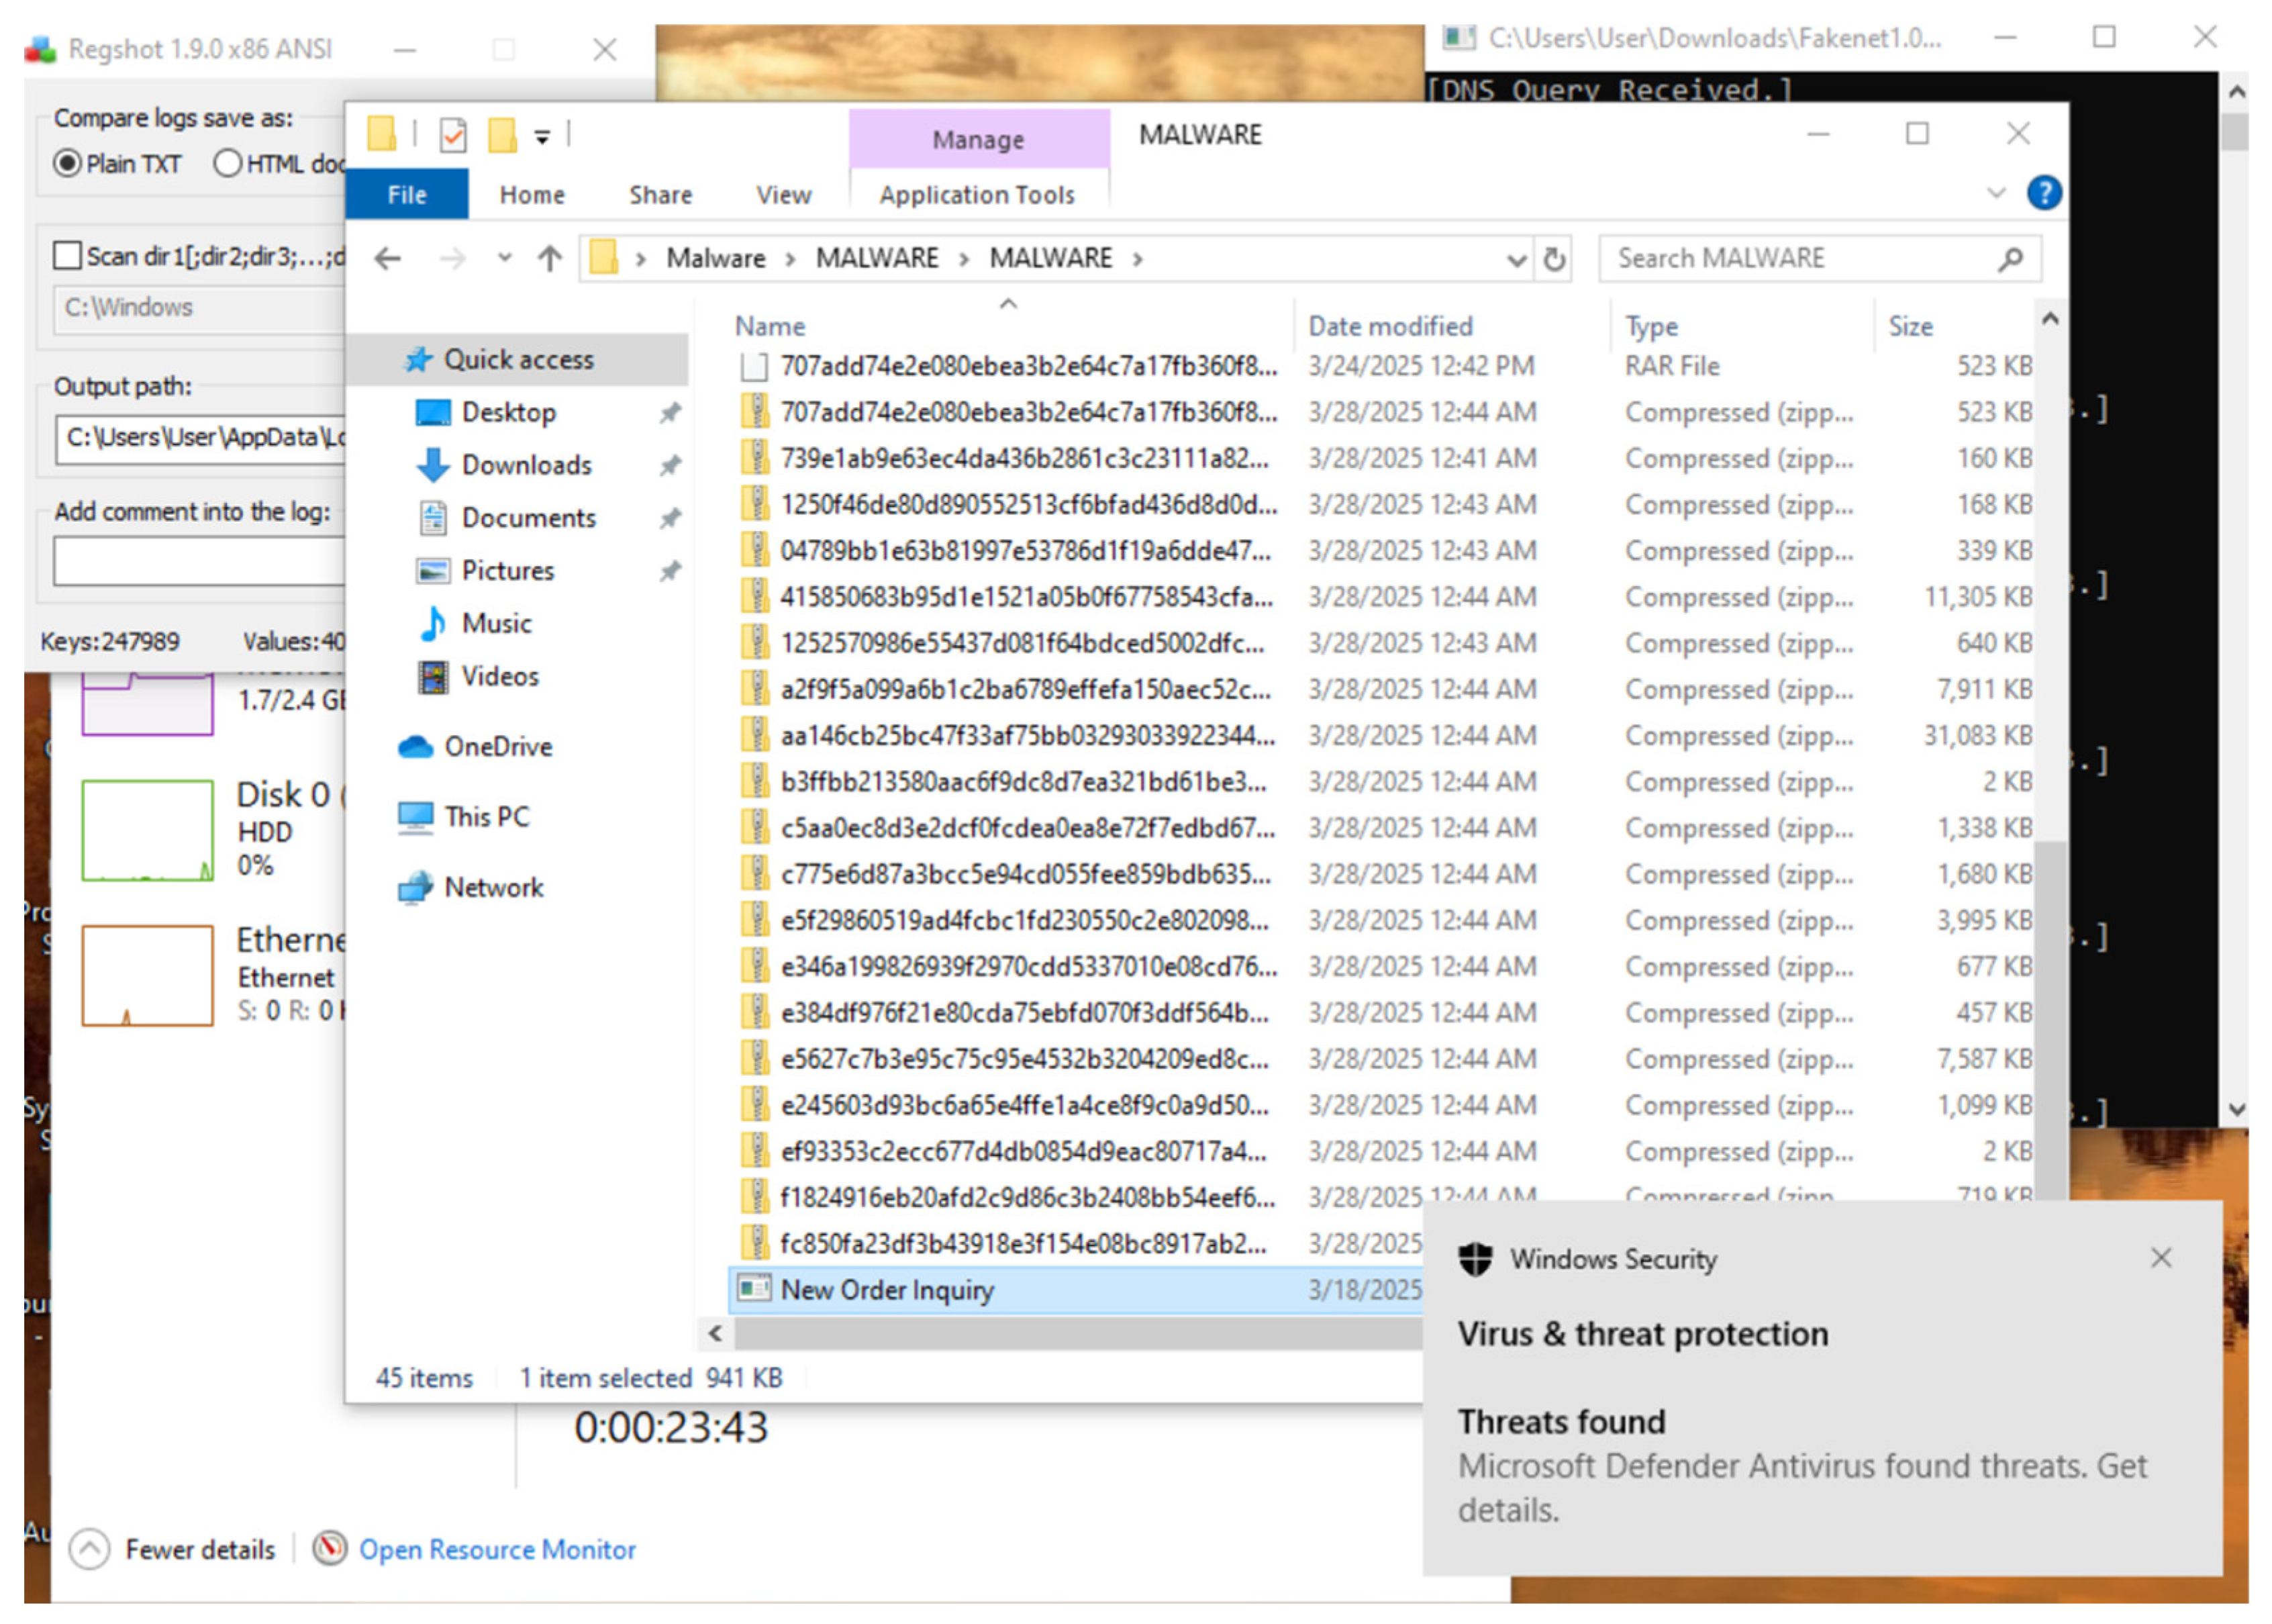Screen dimensions: 2272x1624
Task: Click the Refresh address bar icon
Action: 1553,260
